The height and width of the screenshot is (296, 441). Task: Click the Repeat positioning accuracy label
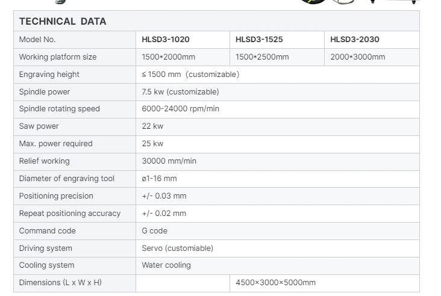click(x=70, y=213)
